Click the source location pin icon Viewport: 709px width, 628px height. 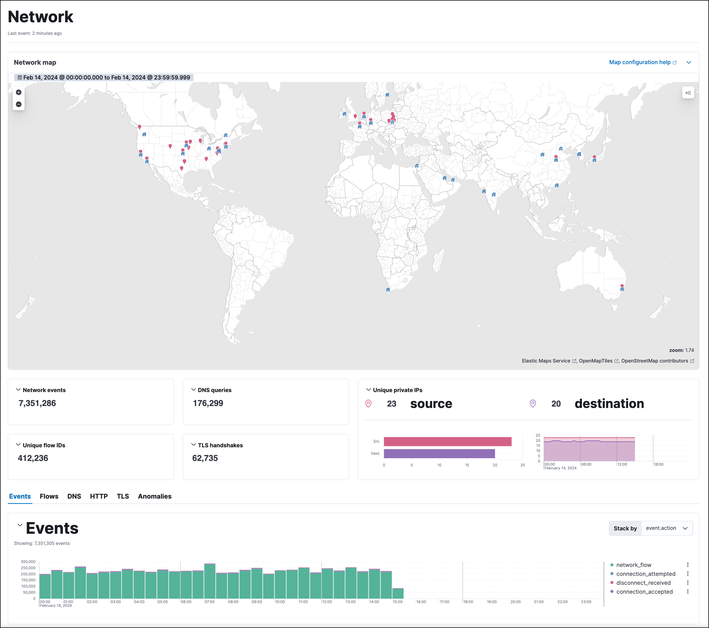tap(368, 404)
